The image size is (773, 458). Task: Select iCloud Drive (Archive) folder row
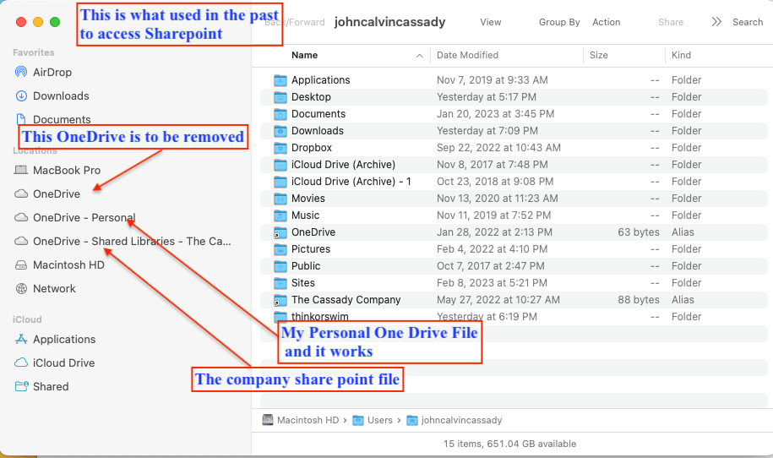(x=514, y=165)
